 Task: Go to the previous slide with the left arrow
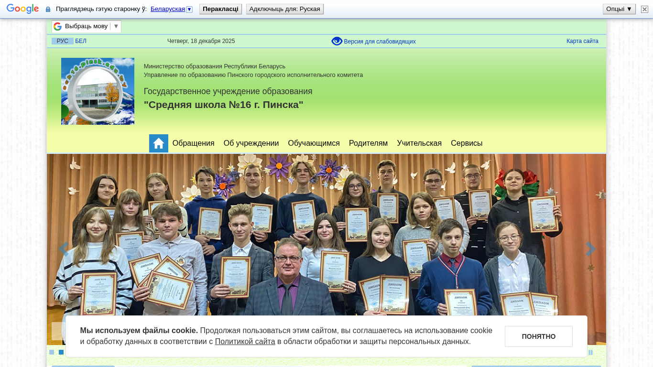click(63, 249)
